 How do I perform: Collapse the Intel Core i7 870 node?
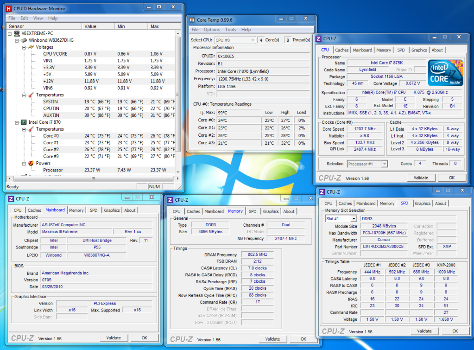(x=17, y=122)
